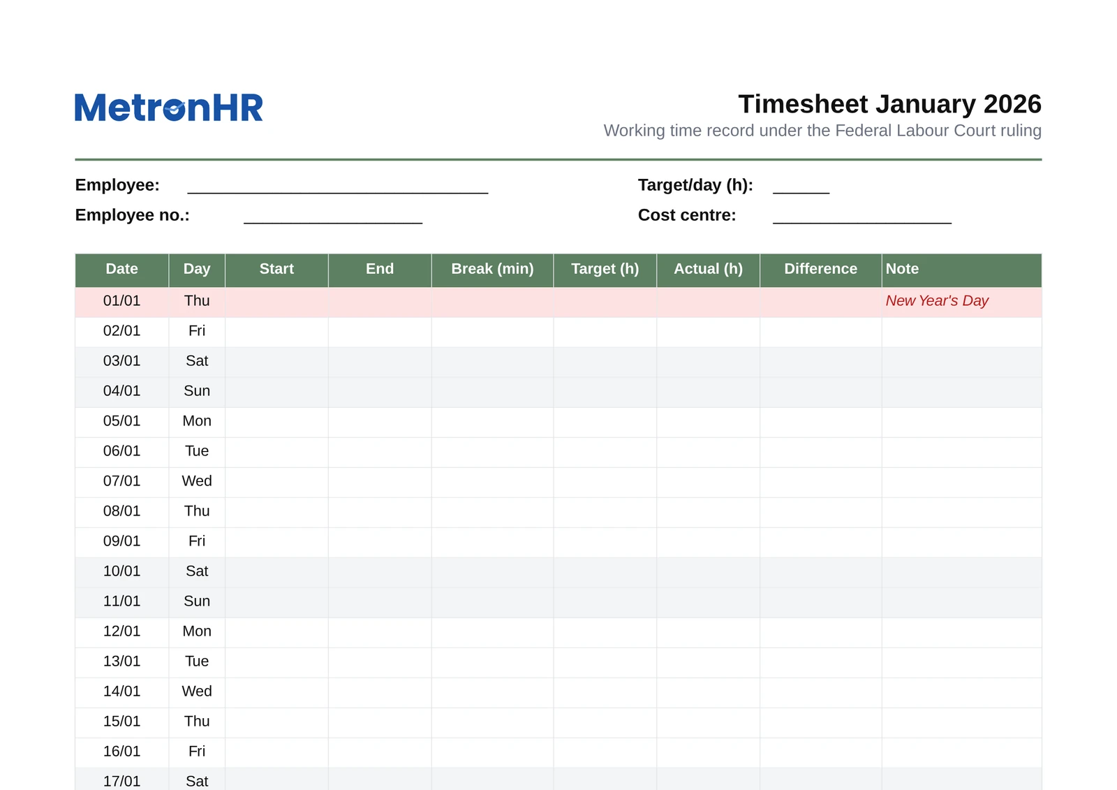
Task: Select date cell 07/01
Action: [x=122, y=482]
